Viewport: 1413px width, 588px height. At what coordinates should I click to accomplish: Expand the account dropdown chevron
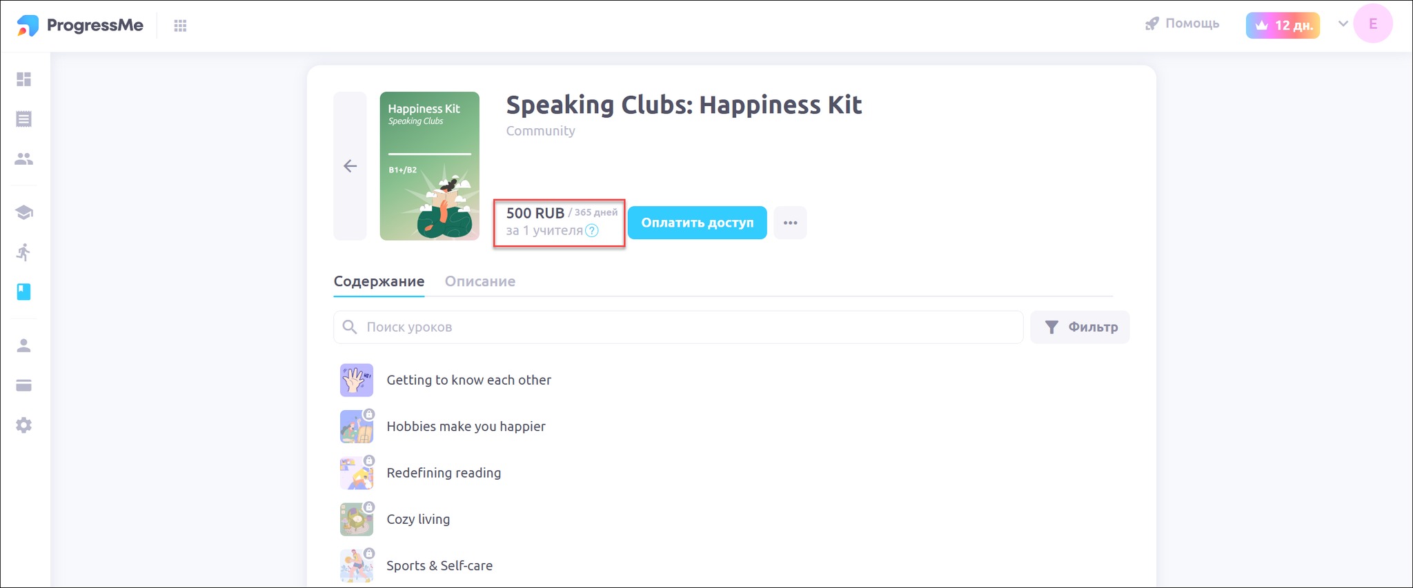point(1343,24)
